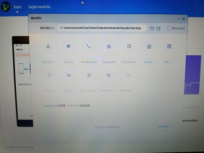The image size is (204, 153).
Task: Expand the Névjegy arrow
Action: click(x=55, y=62)
